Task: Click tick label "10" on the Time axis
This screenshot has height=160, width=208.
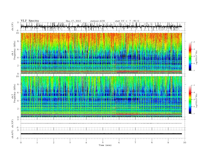Action: (185, 142)
